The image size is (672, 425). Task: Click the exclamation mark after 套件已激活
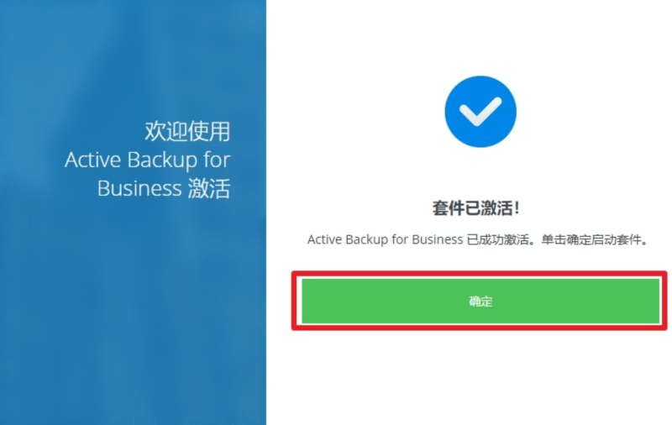pyautogui.click(x=517, y=208)
